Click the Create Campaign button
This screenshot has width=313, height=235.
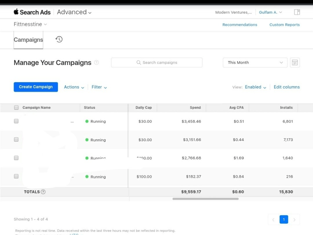click(x=36, y=87)
